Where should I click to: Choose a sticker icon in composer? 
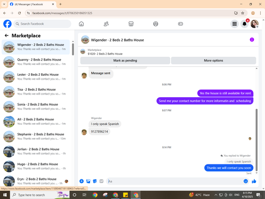95,181
